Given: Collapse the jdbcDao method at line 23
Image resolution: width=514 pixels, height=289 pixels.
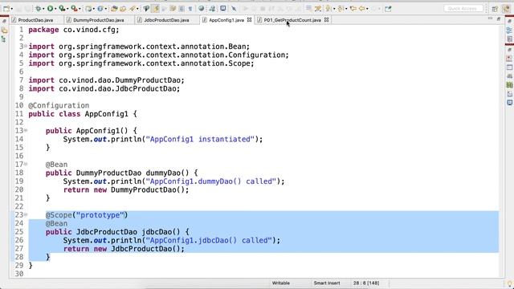Looking at the screenshot, I should click(26, 214).
